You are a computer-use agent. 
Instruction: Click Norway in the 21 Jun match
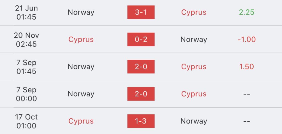(x=81, y=12)
